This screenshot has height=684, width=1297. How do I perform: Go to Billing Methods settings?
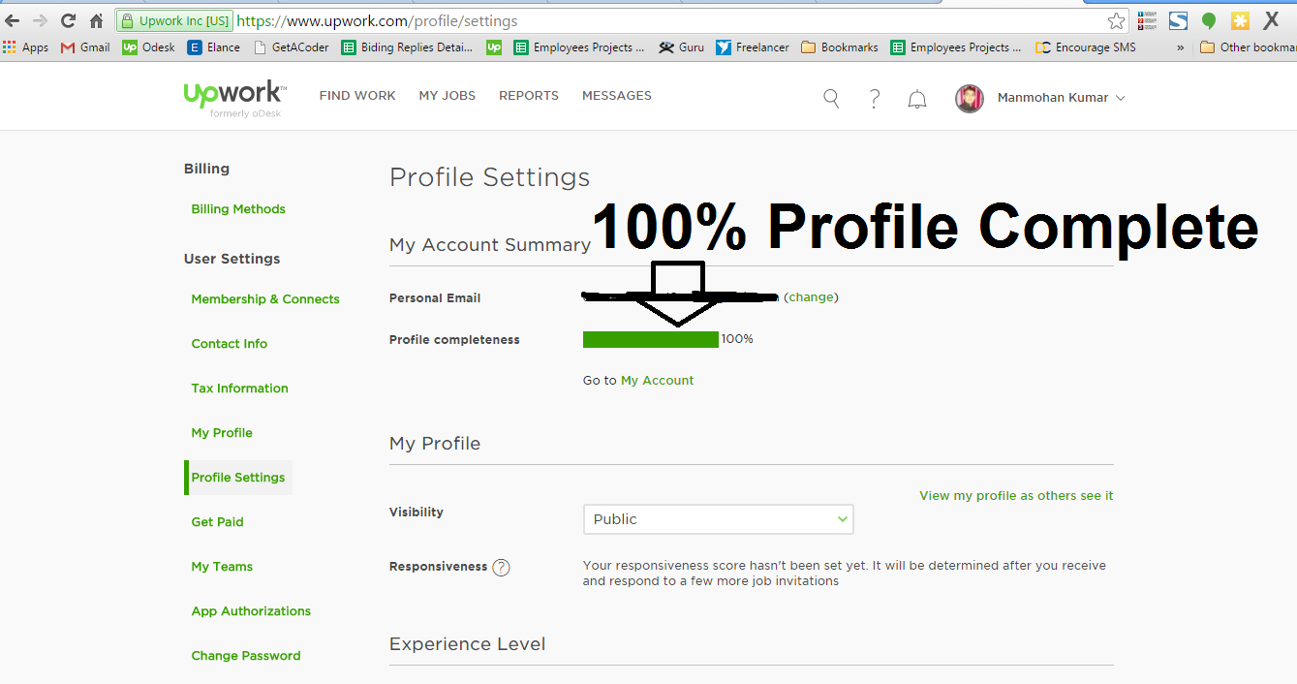(238, 209)
